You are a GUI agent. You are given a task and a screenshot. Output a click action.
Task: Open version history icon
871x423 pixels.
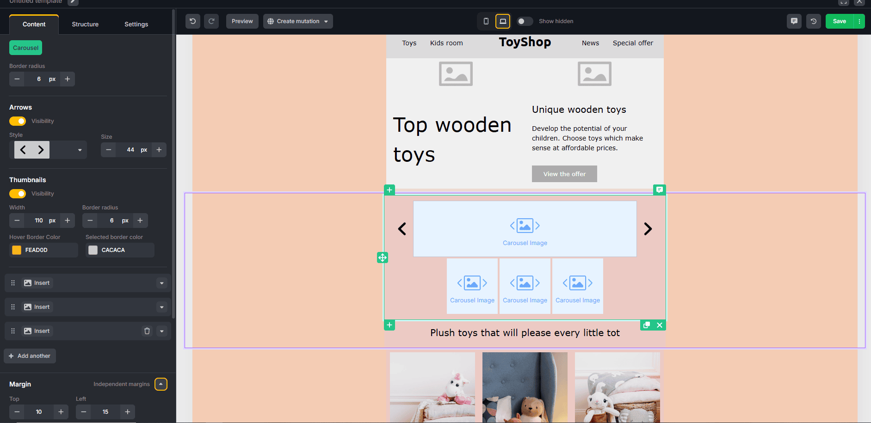point(814,21)
